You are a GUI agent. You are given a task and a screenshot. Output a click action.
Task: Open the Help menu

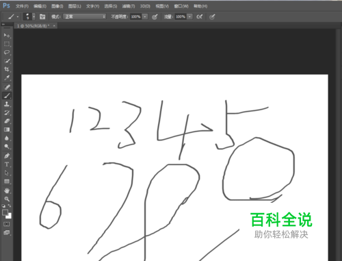click(200, 6)
